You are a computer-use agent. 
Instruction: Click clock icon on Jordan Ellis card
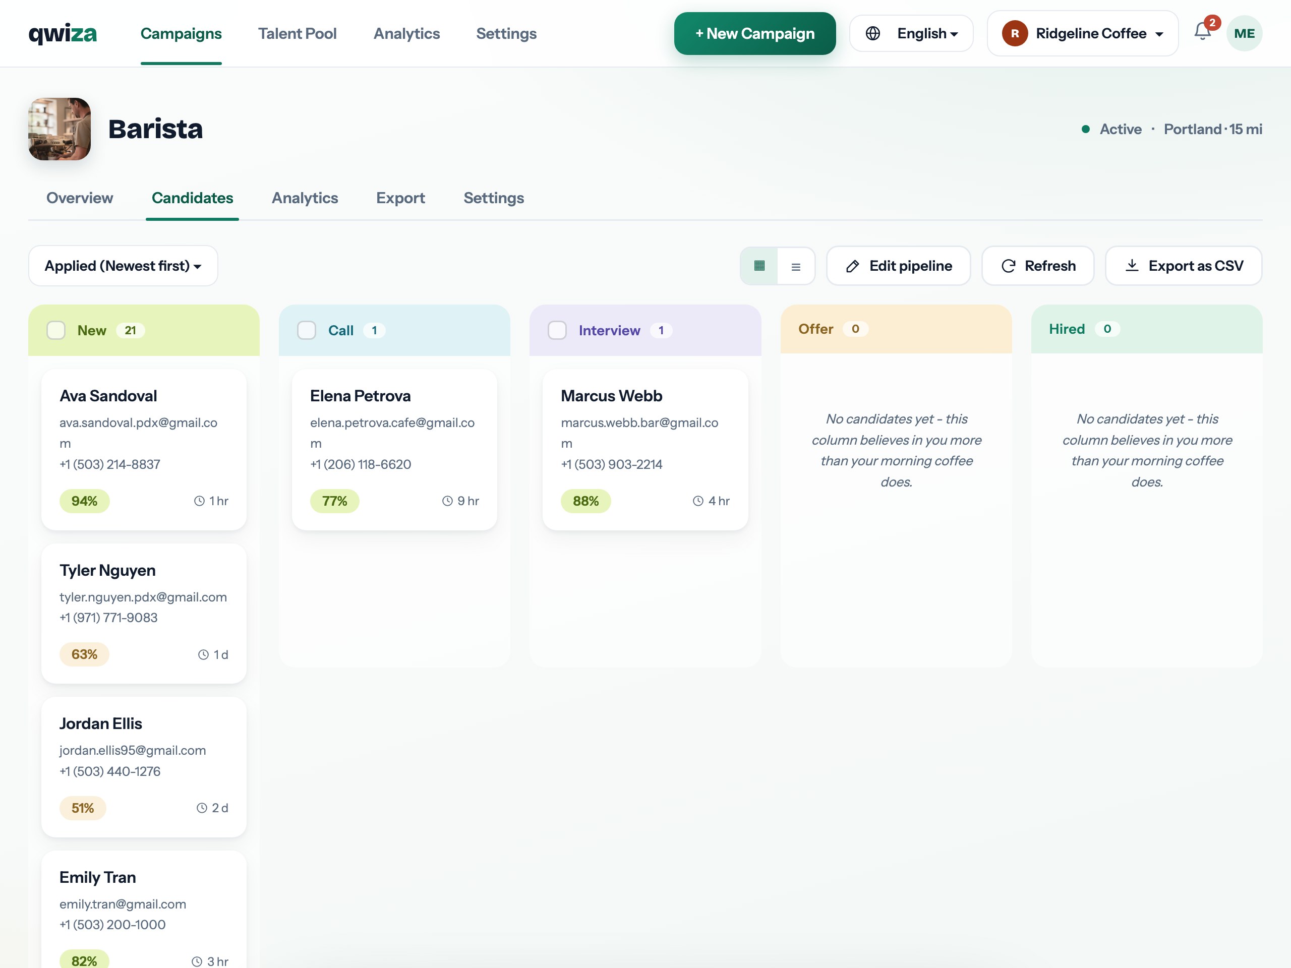click(x=202, y=808)
